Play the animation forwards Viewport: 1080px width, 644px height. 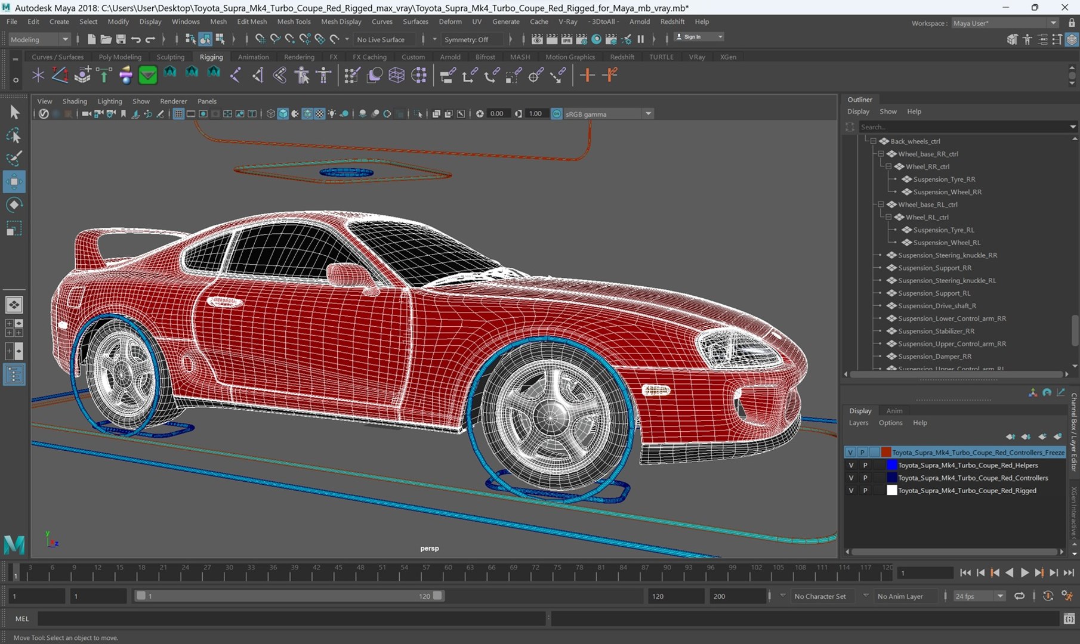coord(1024,572)
